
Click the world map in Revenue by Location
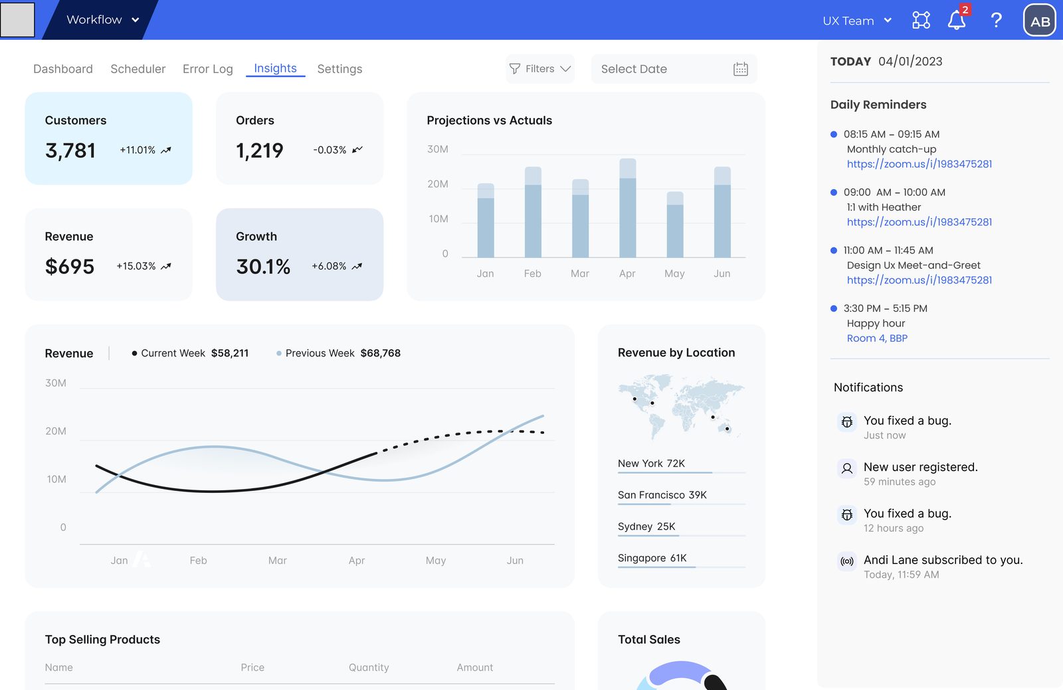tap(681, 406)
